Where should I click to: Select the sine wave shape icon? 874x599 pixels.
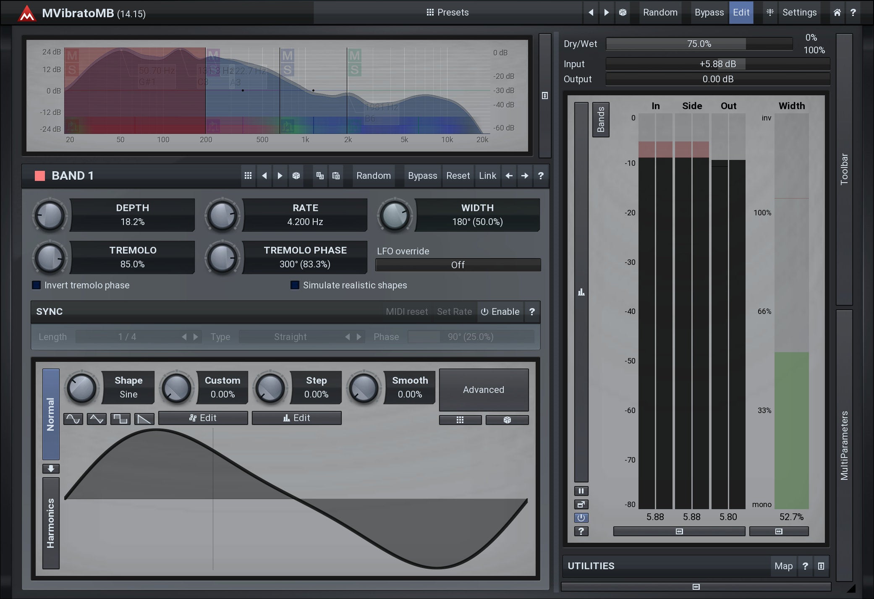point(73,419)
